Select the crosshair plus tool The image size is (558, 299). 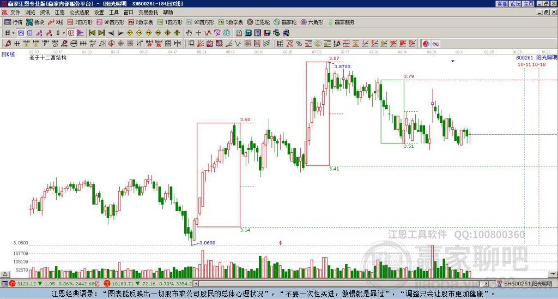[198, 33]
